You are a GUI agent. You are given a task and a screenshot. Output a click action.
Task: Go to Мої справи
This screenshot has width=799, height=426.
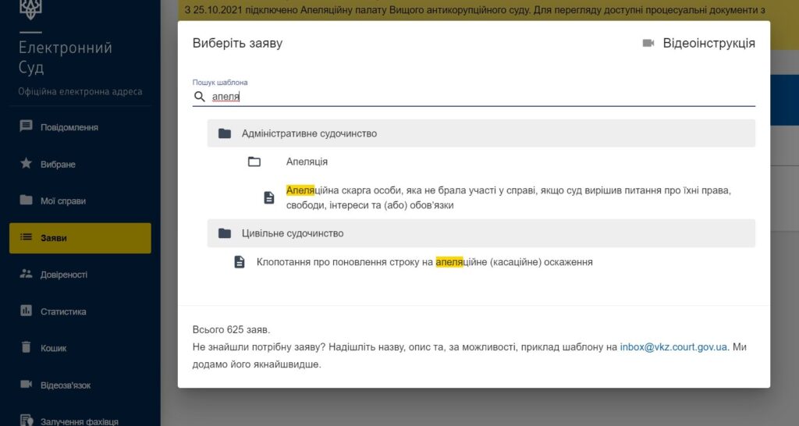(x=80, y=201)
